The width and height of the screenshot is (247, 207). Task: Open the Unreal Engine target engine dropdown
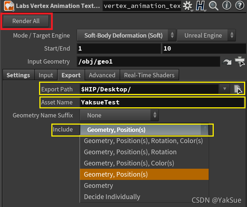[x=206, y=35]
